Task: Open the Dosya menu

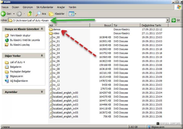Action: [x=5, y=7]
